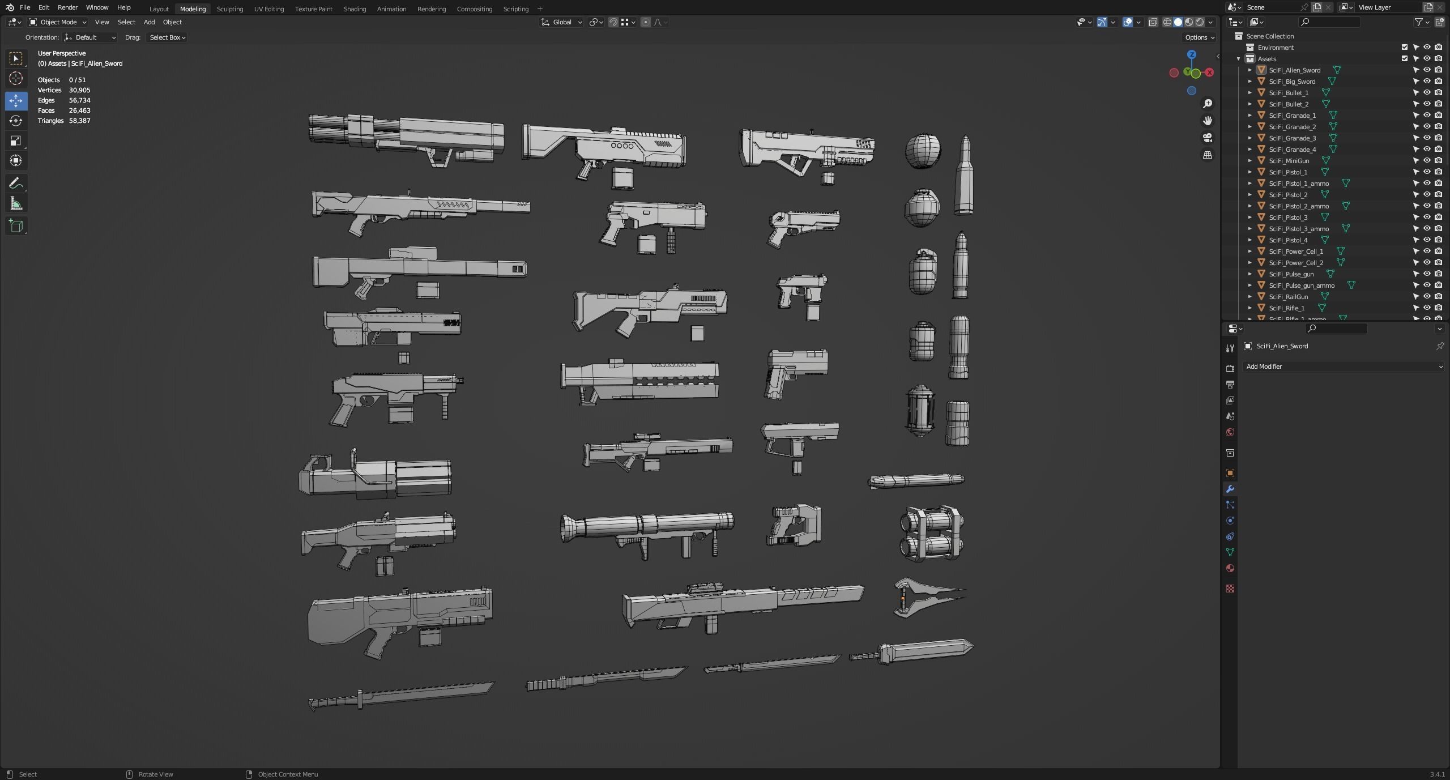Open the Orientation Default dropdown
The image size is (1450, 780).
pos(90,37)
